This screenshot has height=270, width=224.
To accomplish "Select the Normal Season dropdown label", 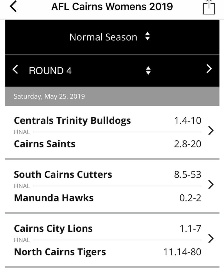I will coord(103,37).
